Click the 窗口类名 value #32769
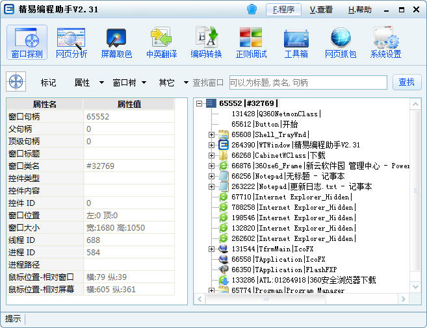The width and height of the screenshot is (427, 328). point(100,166)
